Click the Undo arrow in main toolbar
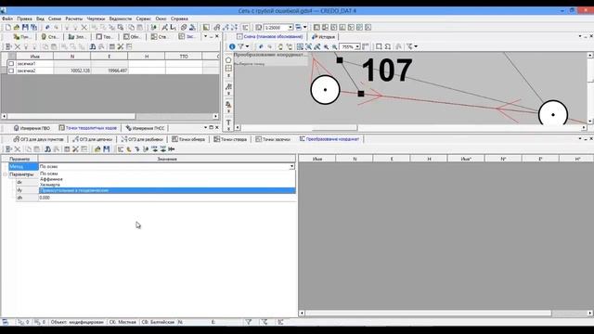The image size is (594, 334). [47, 27]
